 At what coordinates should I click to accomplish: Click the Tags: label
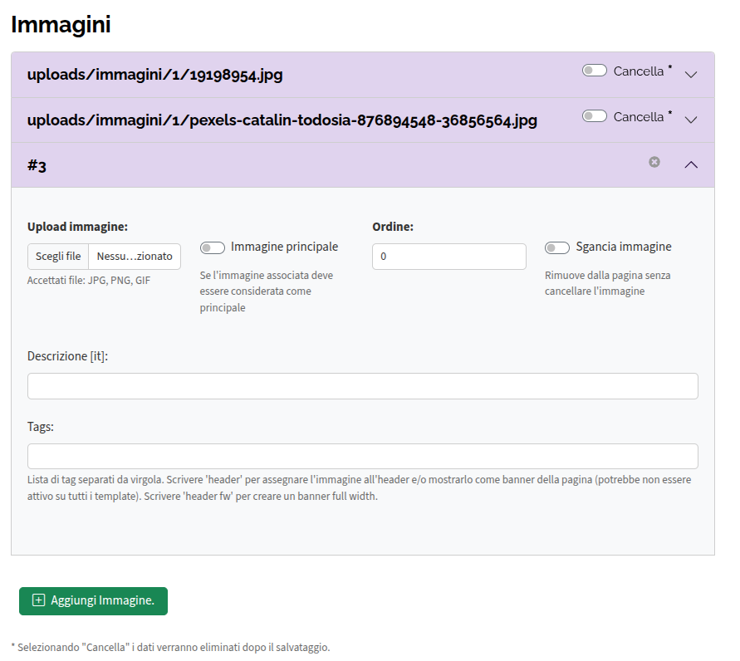click(41, 427)
